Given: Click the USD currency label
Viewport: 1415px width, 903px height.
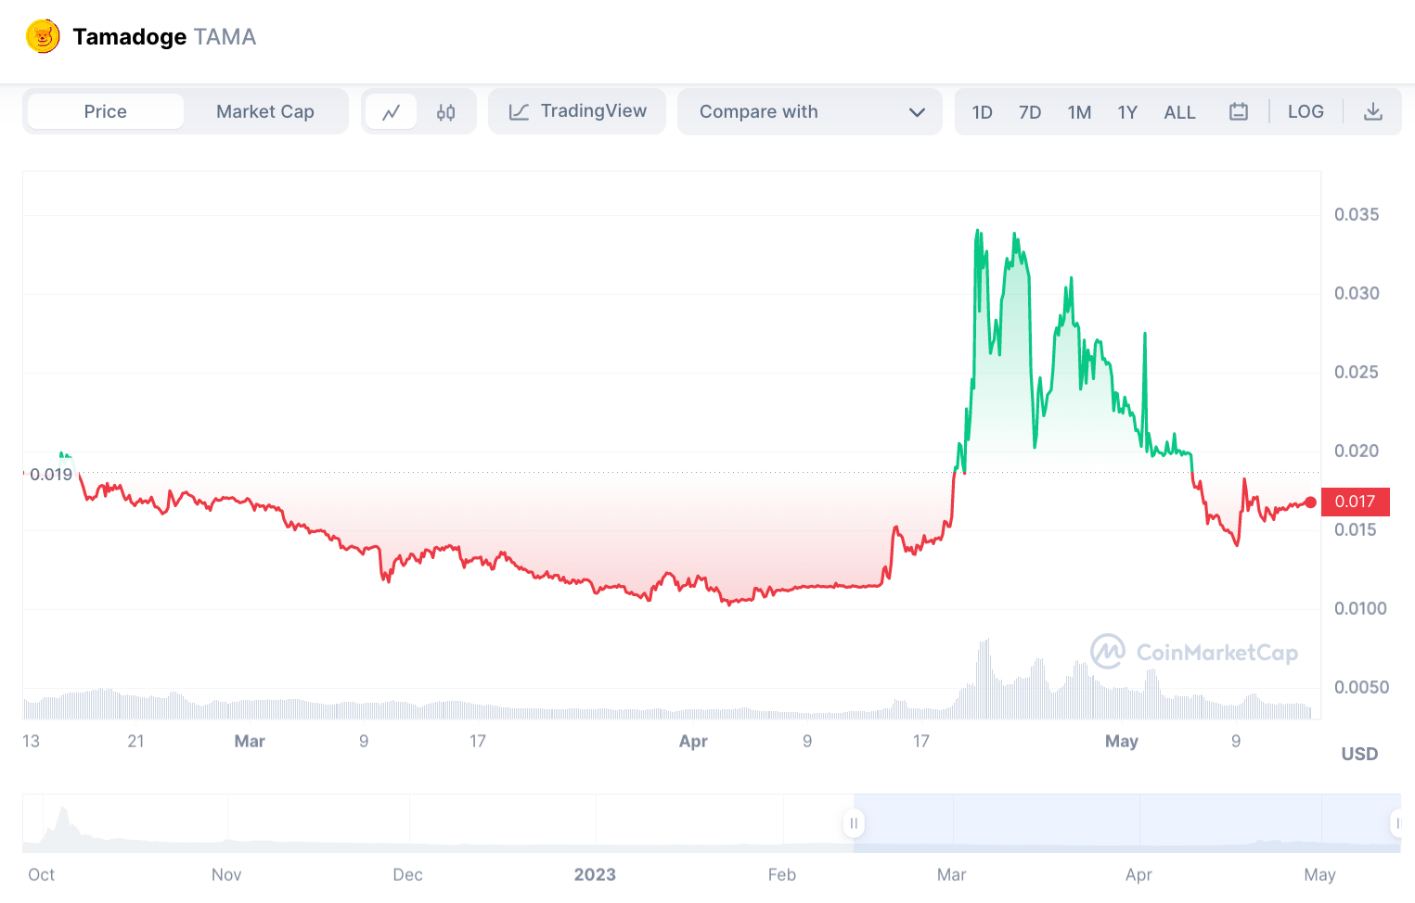Looking at the screenshot, I should [1359, 754].
